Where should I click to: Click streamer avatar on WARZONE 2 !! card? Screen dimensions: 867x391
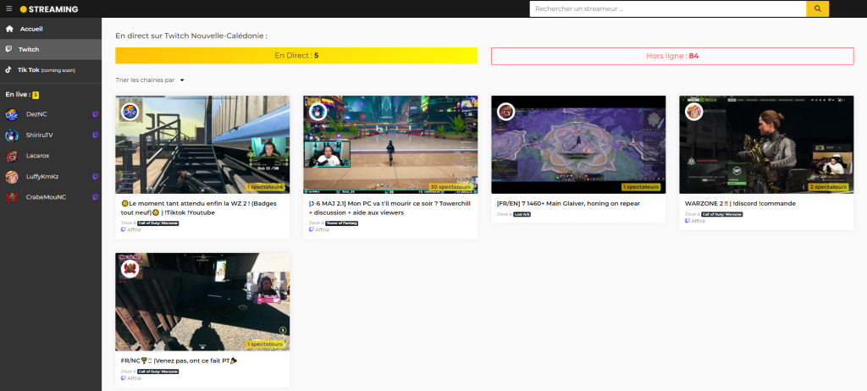[x=694, y=111]
